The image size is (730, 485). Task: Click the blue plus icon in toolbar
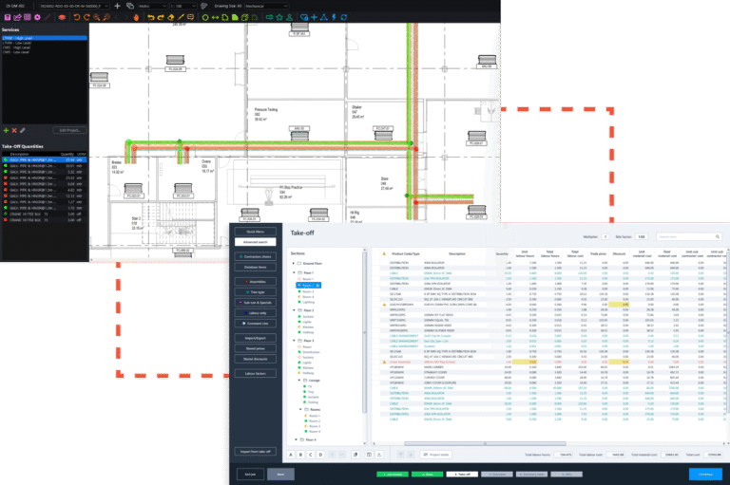[x=315, y=17]
